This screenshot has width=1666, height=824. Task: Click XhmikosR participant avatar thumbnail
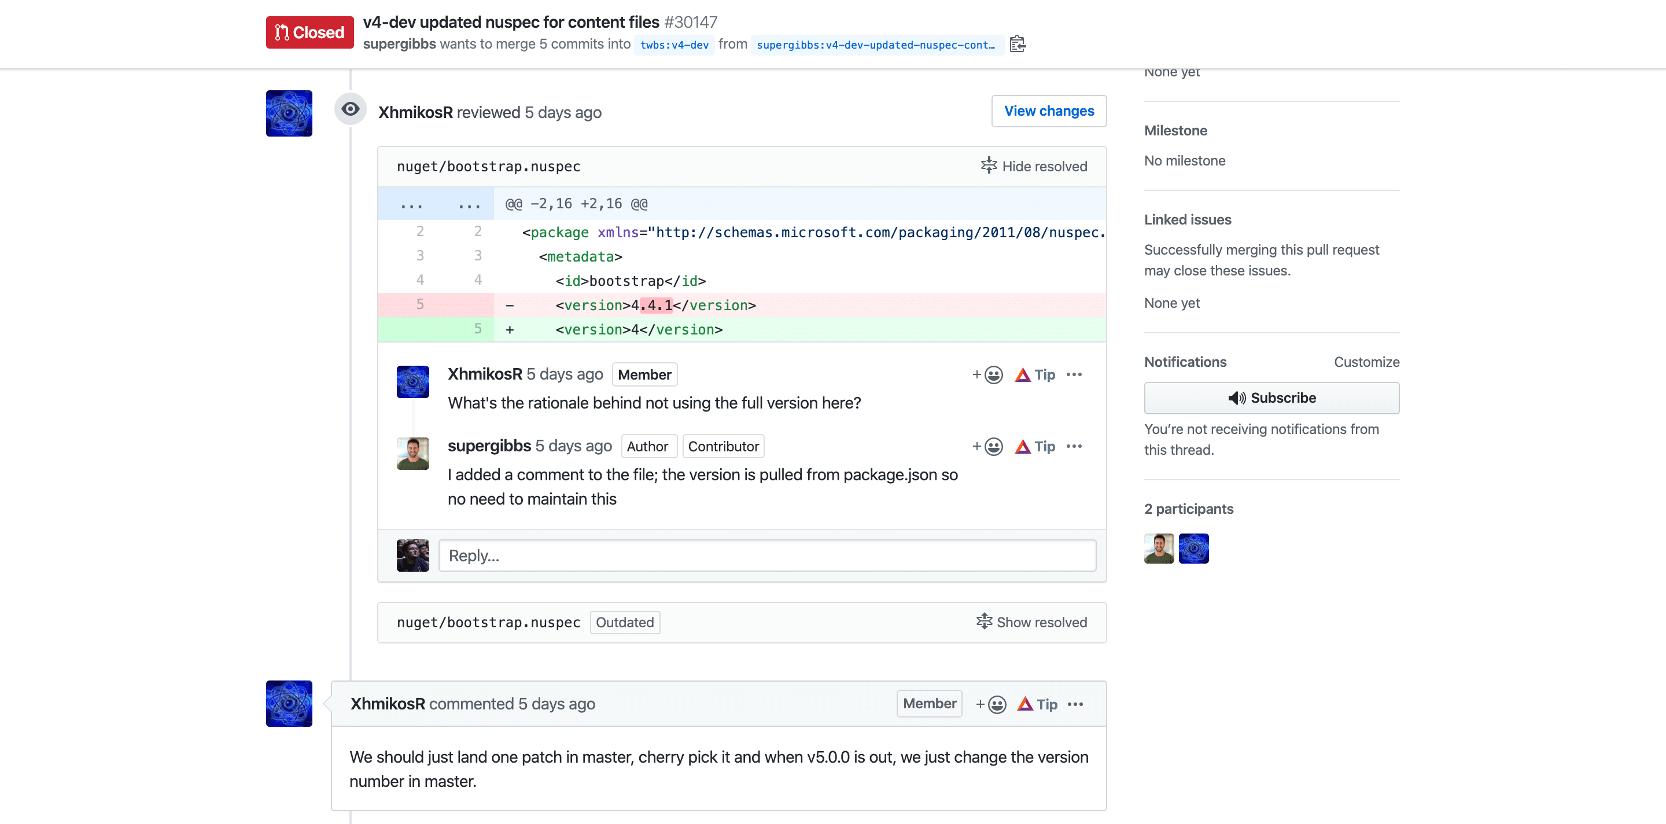coord(1194,549)
